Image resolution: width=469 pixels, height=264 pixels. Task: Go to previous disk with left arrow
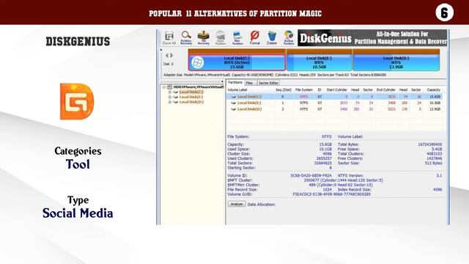(167, 56)
